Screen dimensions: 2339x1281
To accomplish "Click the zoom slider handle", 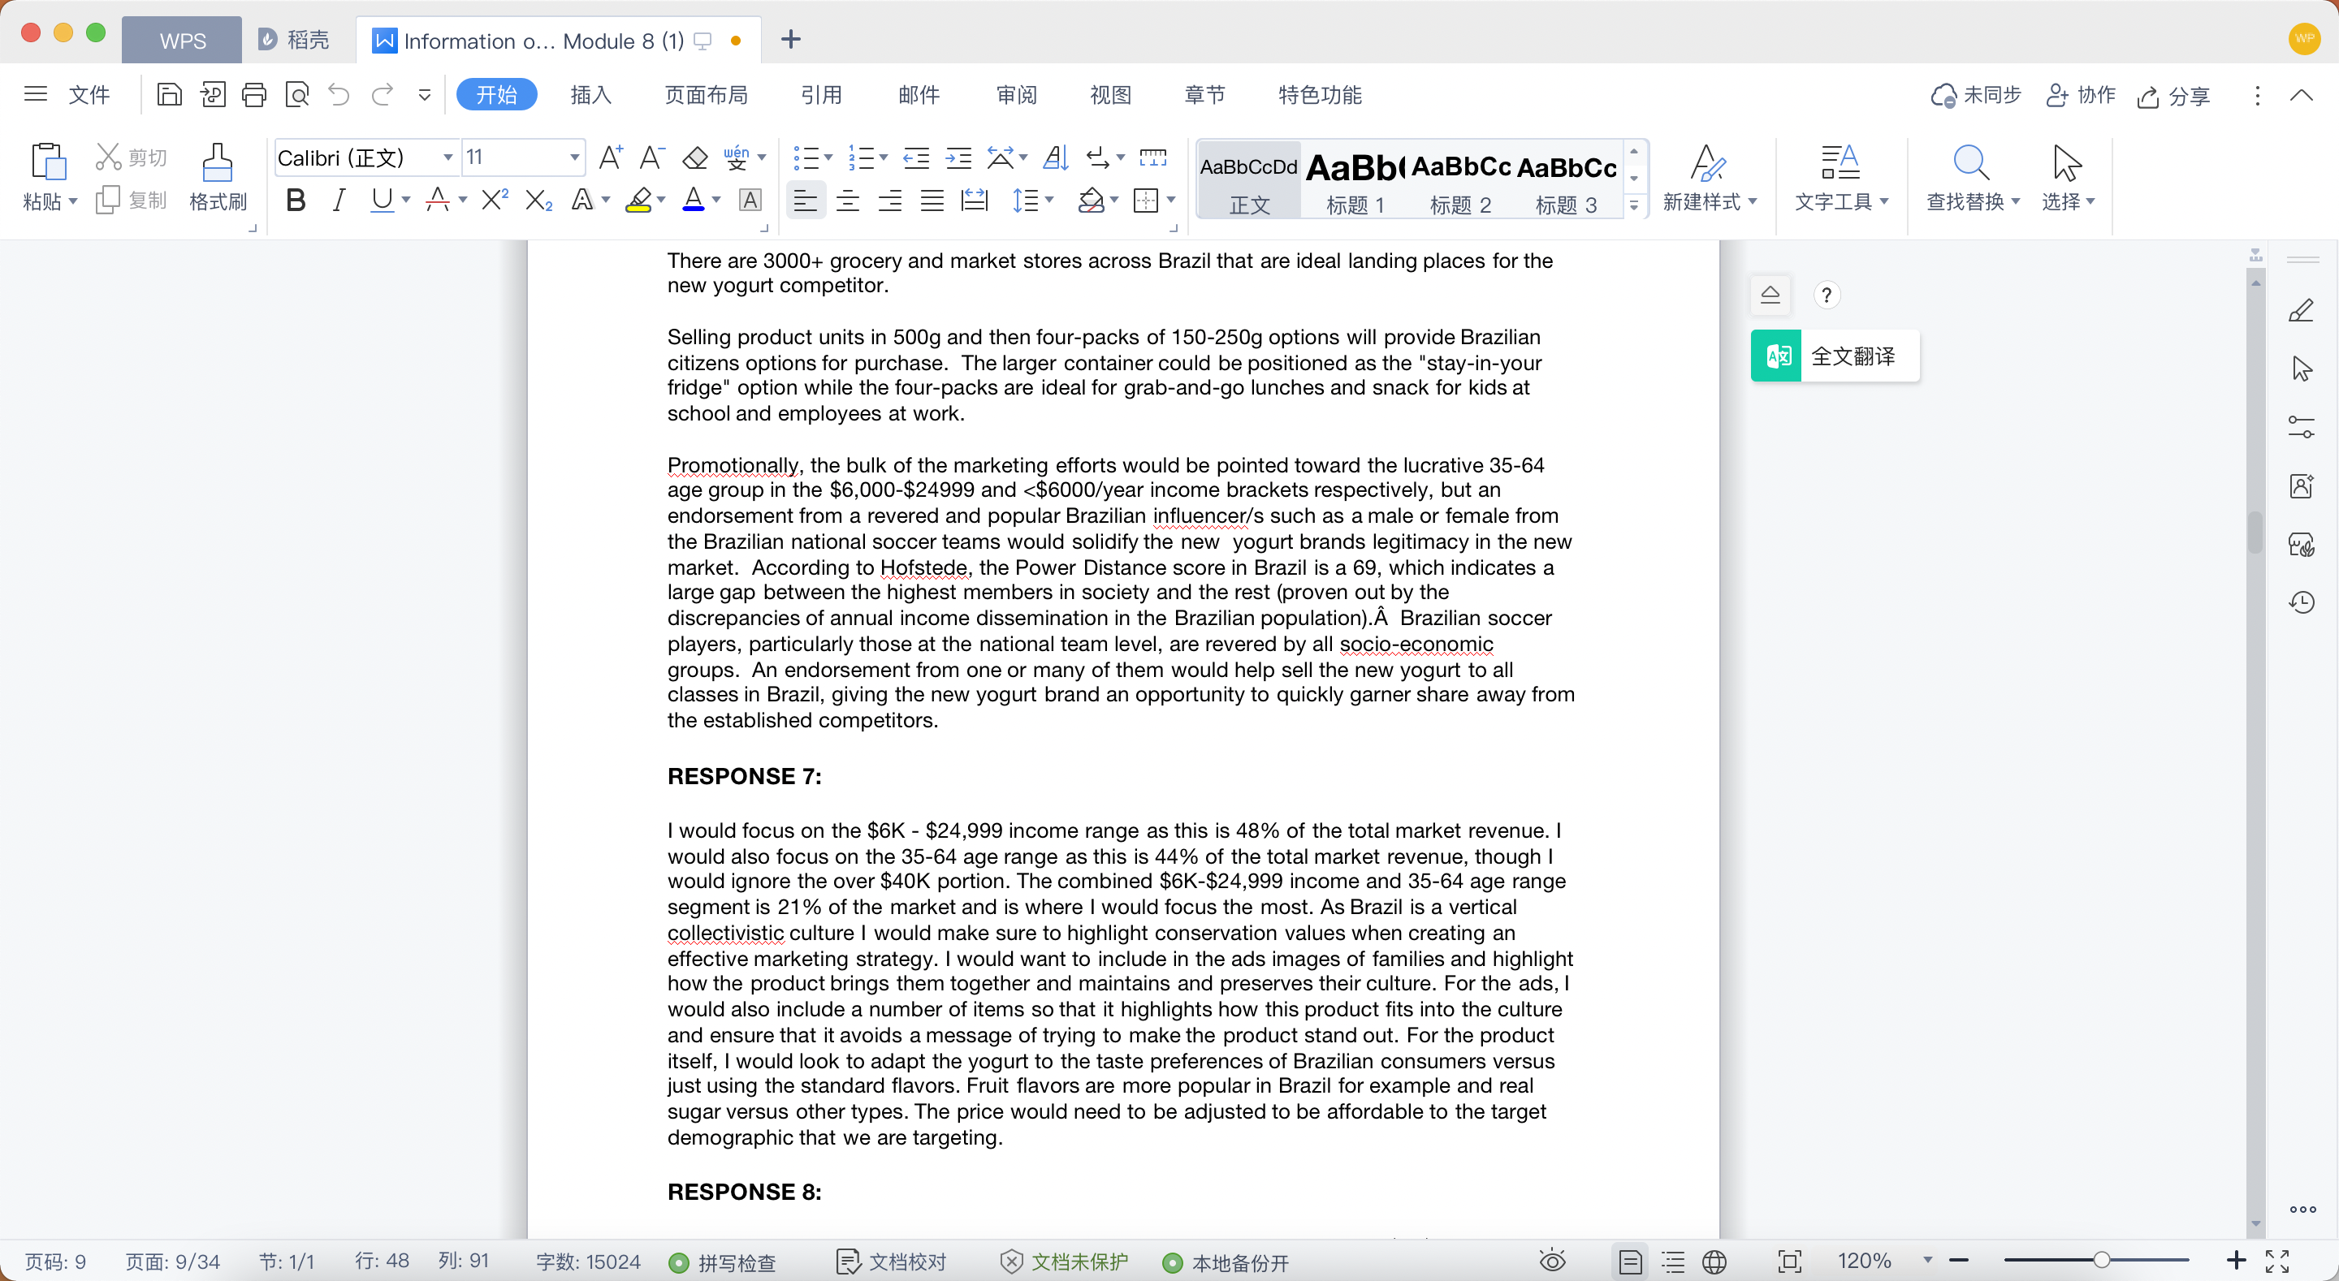I will [2101, 1260].
